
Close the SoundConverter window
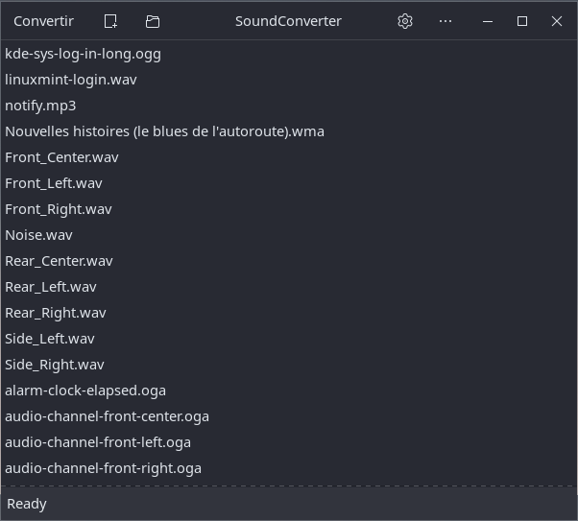[x=557, y=21]
